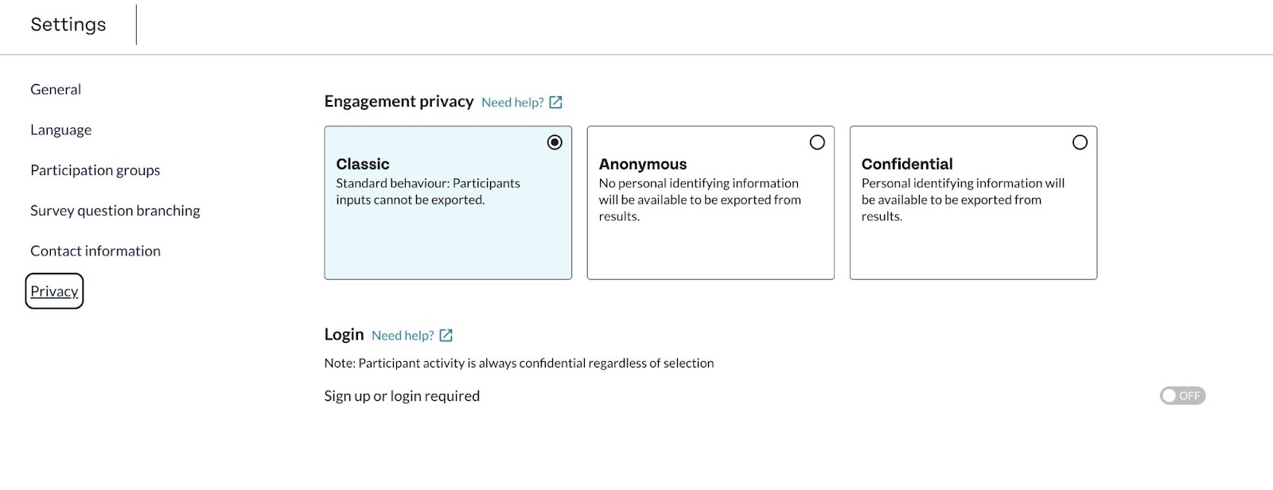Click the Settings page title

[68, 25]
